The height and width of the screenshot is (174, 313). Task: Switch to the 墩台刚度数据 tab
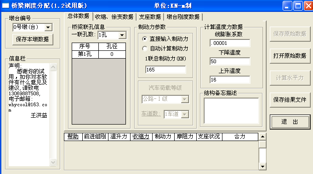point(183,17)
